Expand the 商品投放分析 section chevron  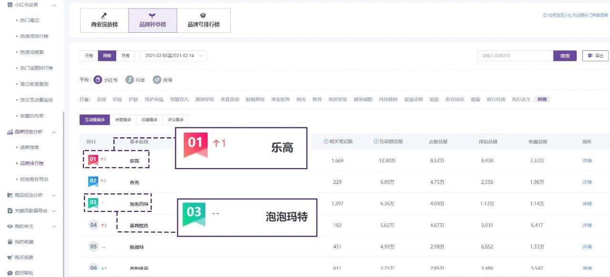(x=53, y=195)
